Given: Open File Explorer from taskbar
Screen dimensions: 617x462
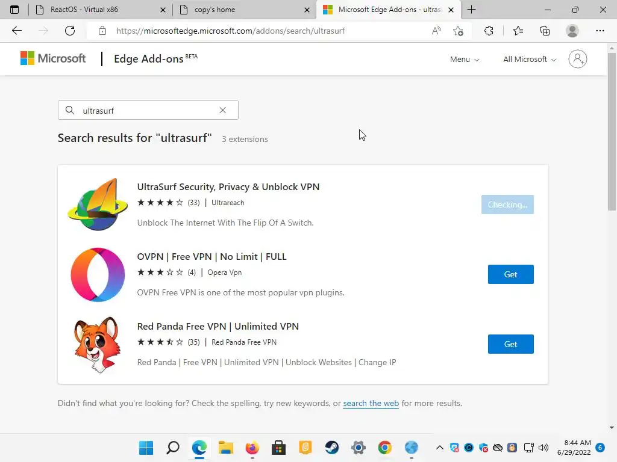Looking at the screenshot, I should [226, 448].
